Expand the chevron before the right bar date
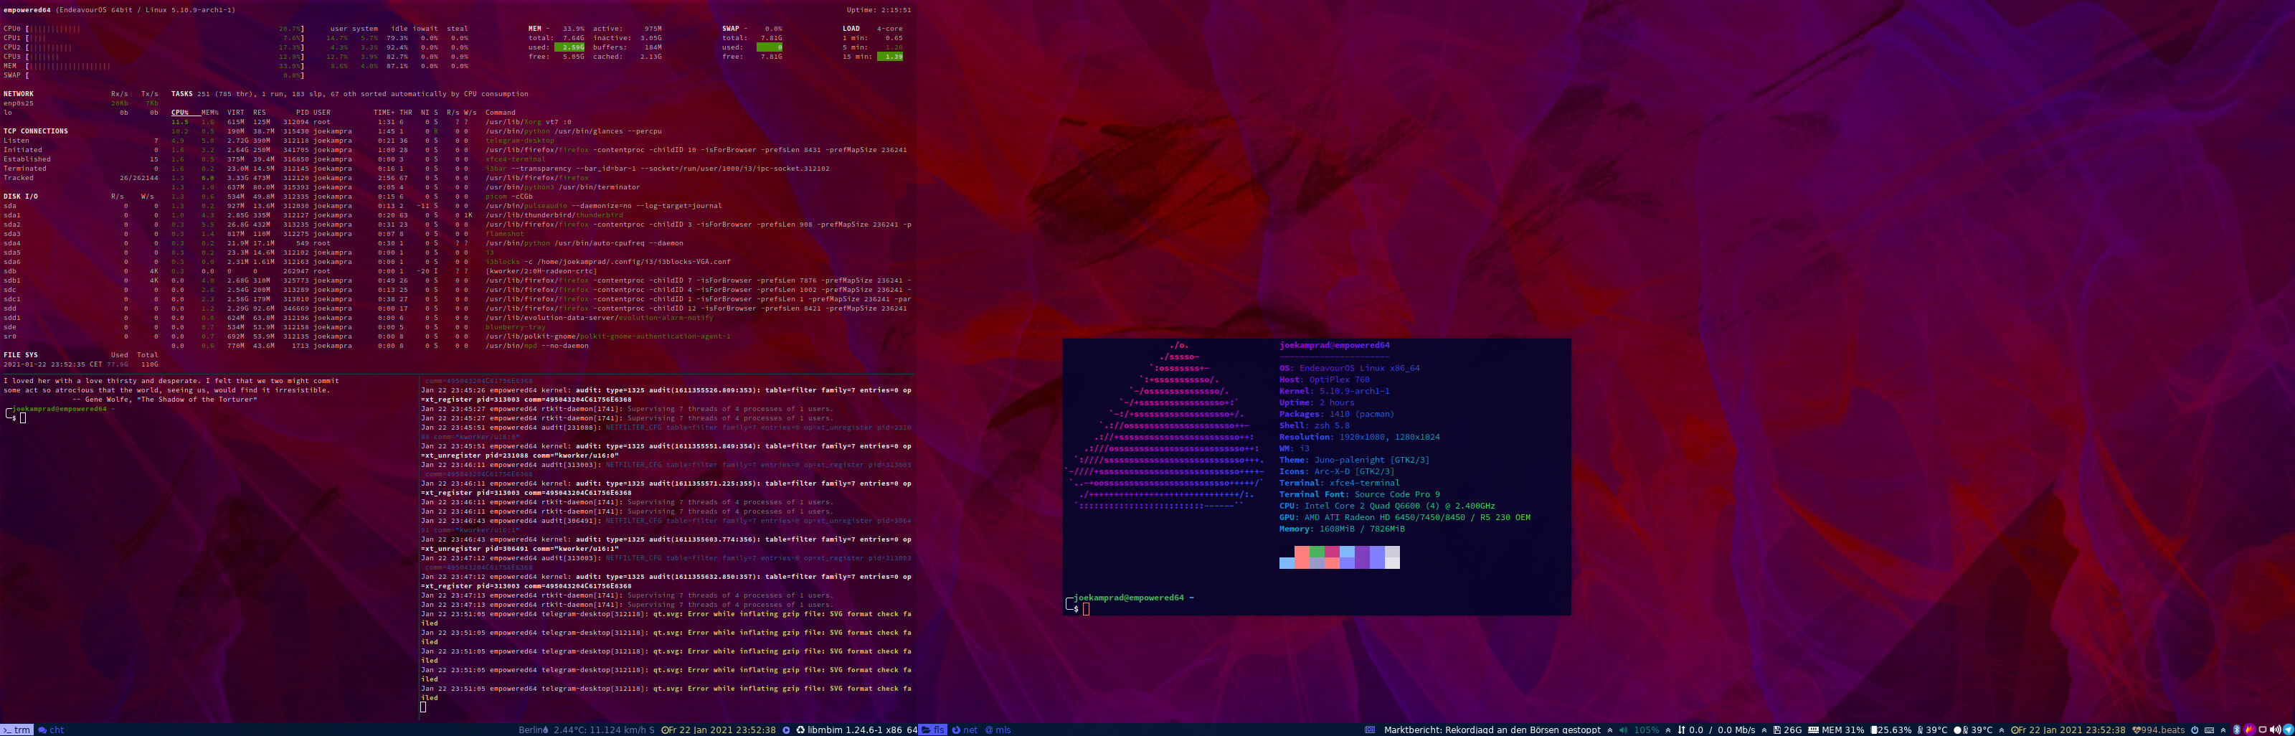2295x736 pixels. coord(2002,730)
